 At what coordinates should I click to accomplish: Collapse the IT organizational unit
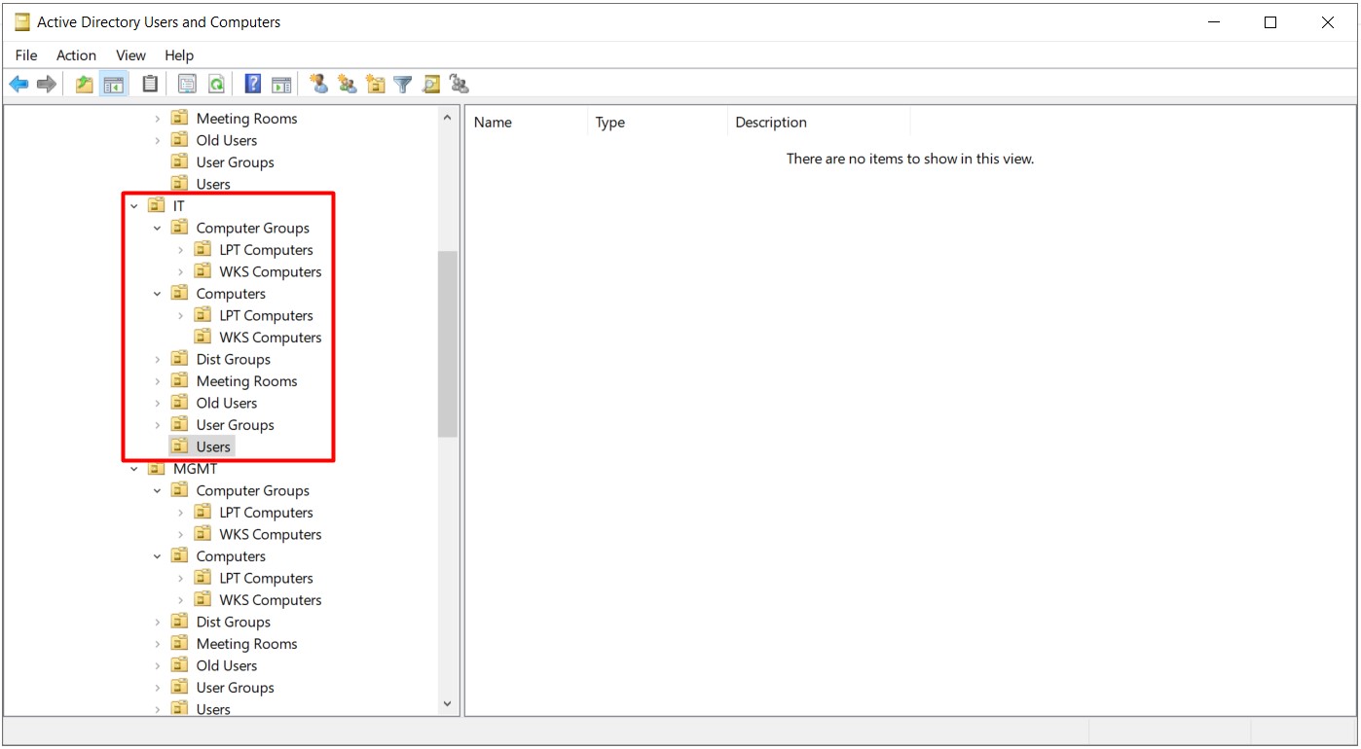(134, 206)
